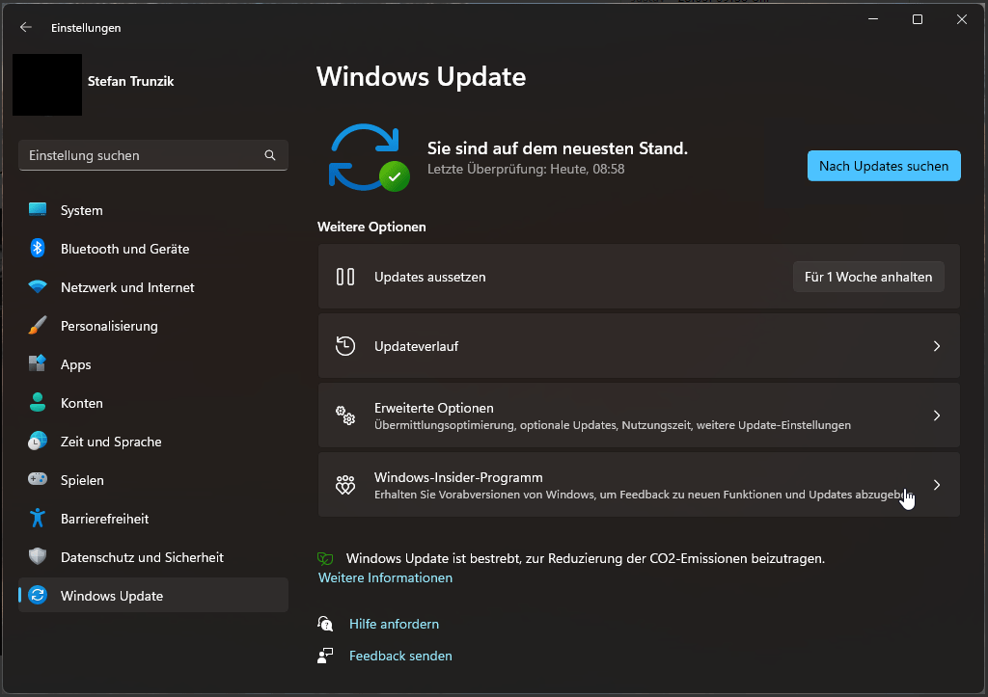Click the System monitor icon in sidebar
This screenshot has height=697, width=988.
coord(38,210)
